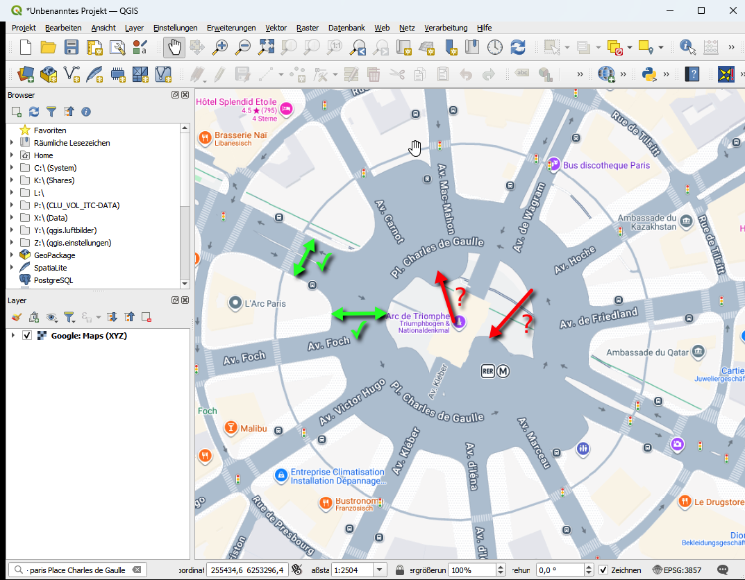Select PostgreSQL in the Browser tree
This screenshot has height=580, width=745.
pos(53,280)
